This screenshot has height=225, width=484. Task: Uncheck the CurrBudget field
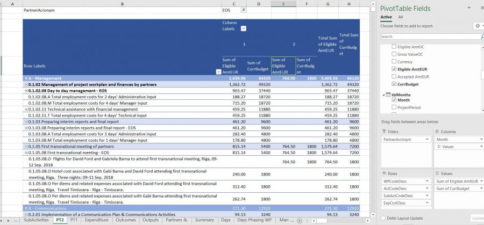pos(394,84)
